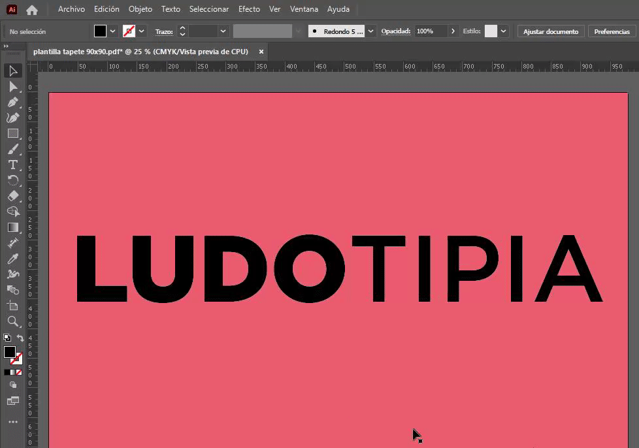Click the Estilo graphic style swatch

pos(491,31)
